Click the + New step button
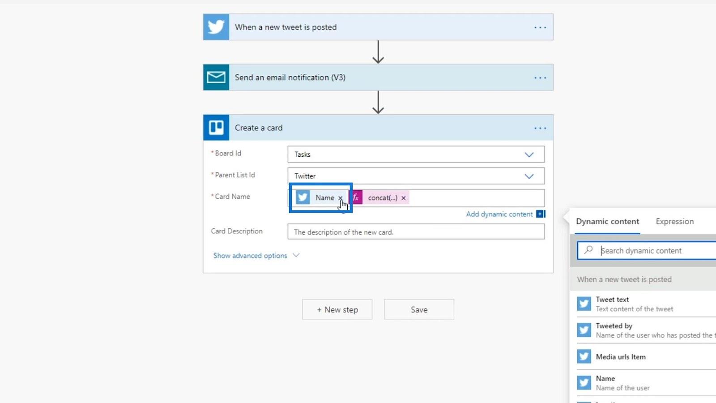The width and height of the screenshot is (716, 403). pyautogui.click(x=337, y=309)
